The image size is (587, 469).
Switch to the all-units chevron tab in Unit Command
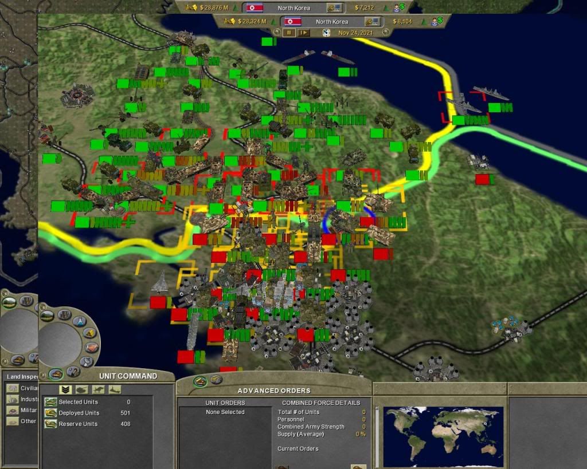(65, 390)
